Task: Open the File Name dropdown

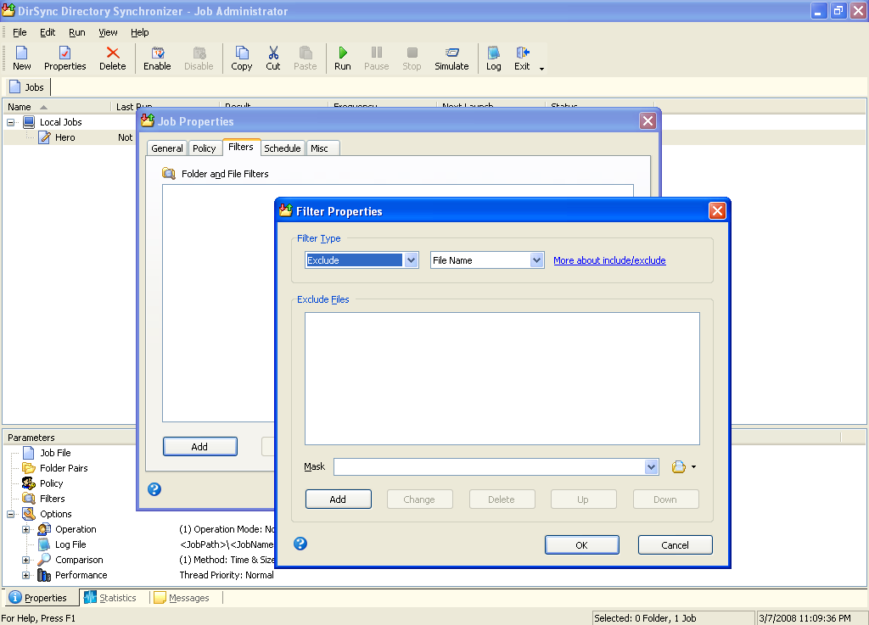Action: click(x=536, y=260)
